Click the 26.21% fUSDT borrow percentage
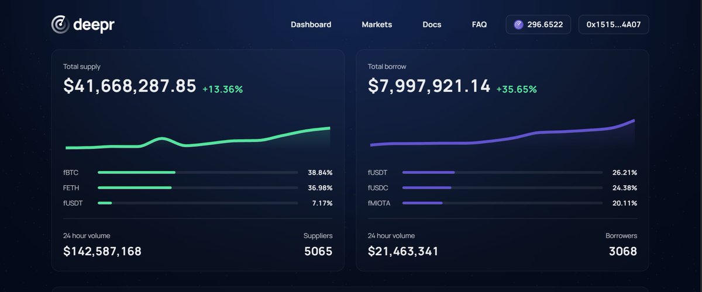702x292 pixels. click(625, 173)
